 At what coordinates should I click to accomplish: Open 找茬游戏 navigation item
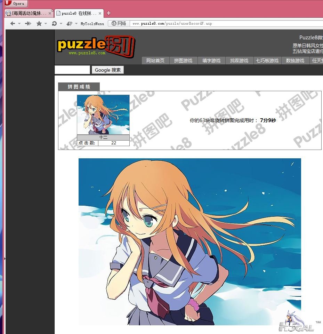[239, 61]
